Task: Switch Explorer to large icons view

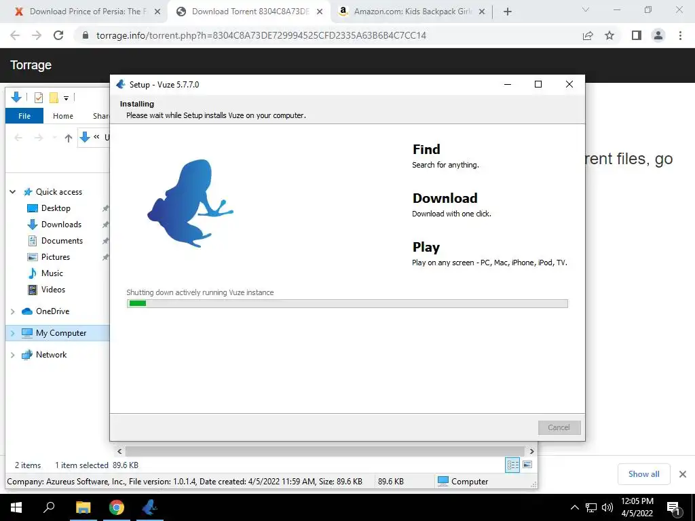Action: 527,465
